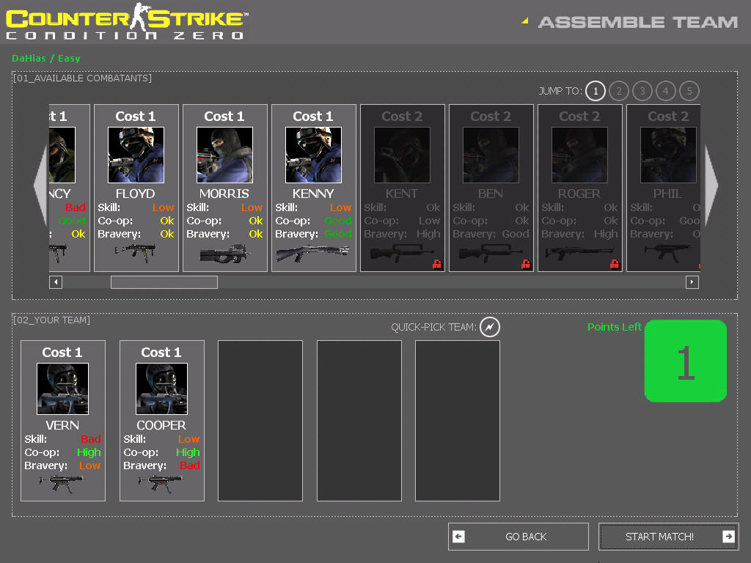
Task: Click the scrollbar left arrow button
Action: click(56, 282)
